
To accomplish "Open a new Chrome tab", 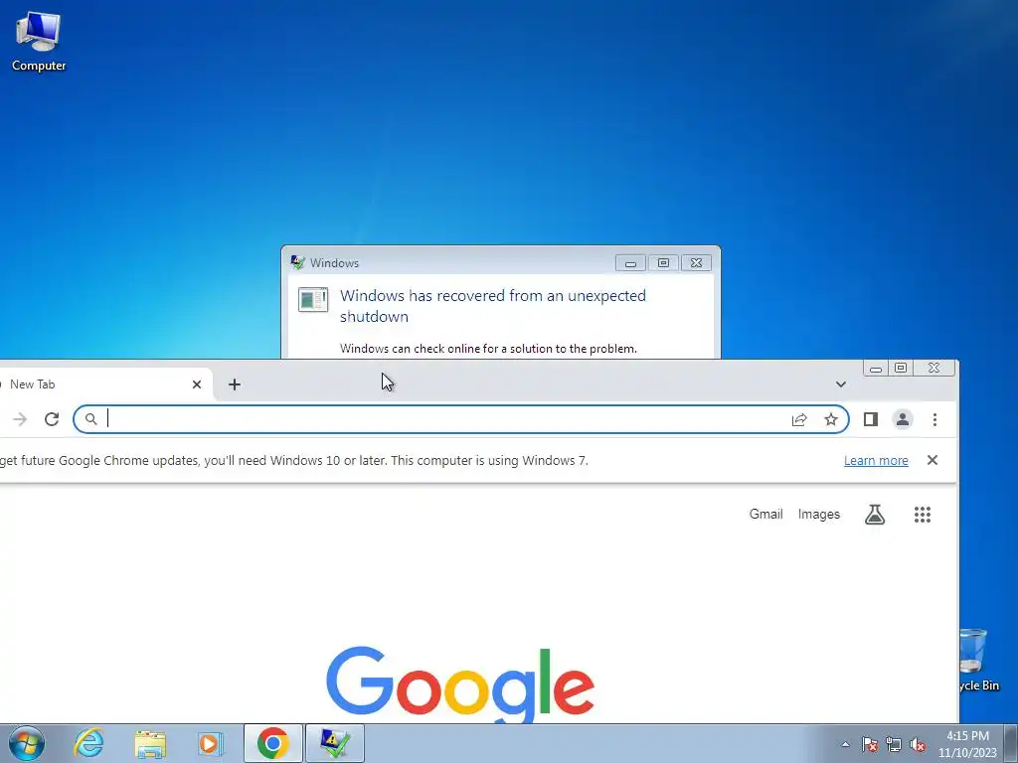I will [235, 384].
